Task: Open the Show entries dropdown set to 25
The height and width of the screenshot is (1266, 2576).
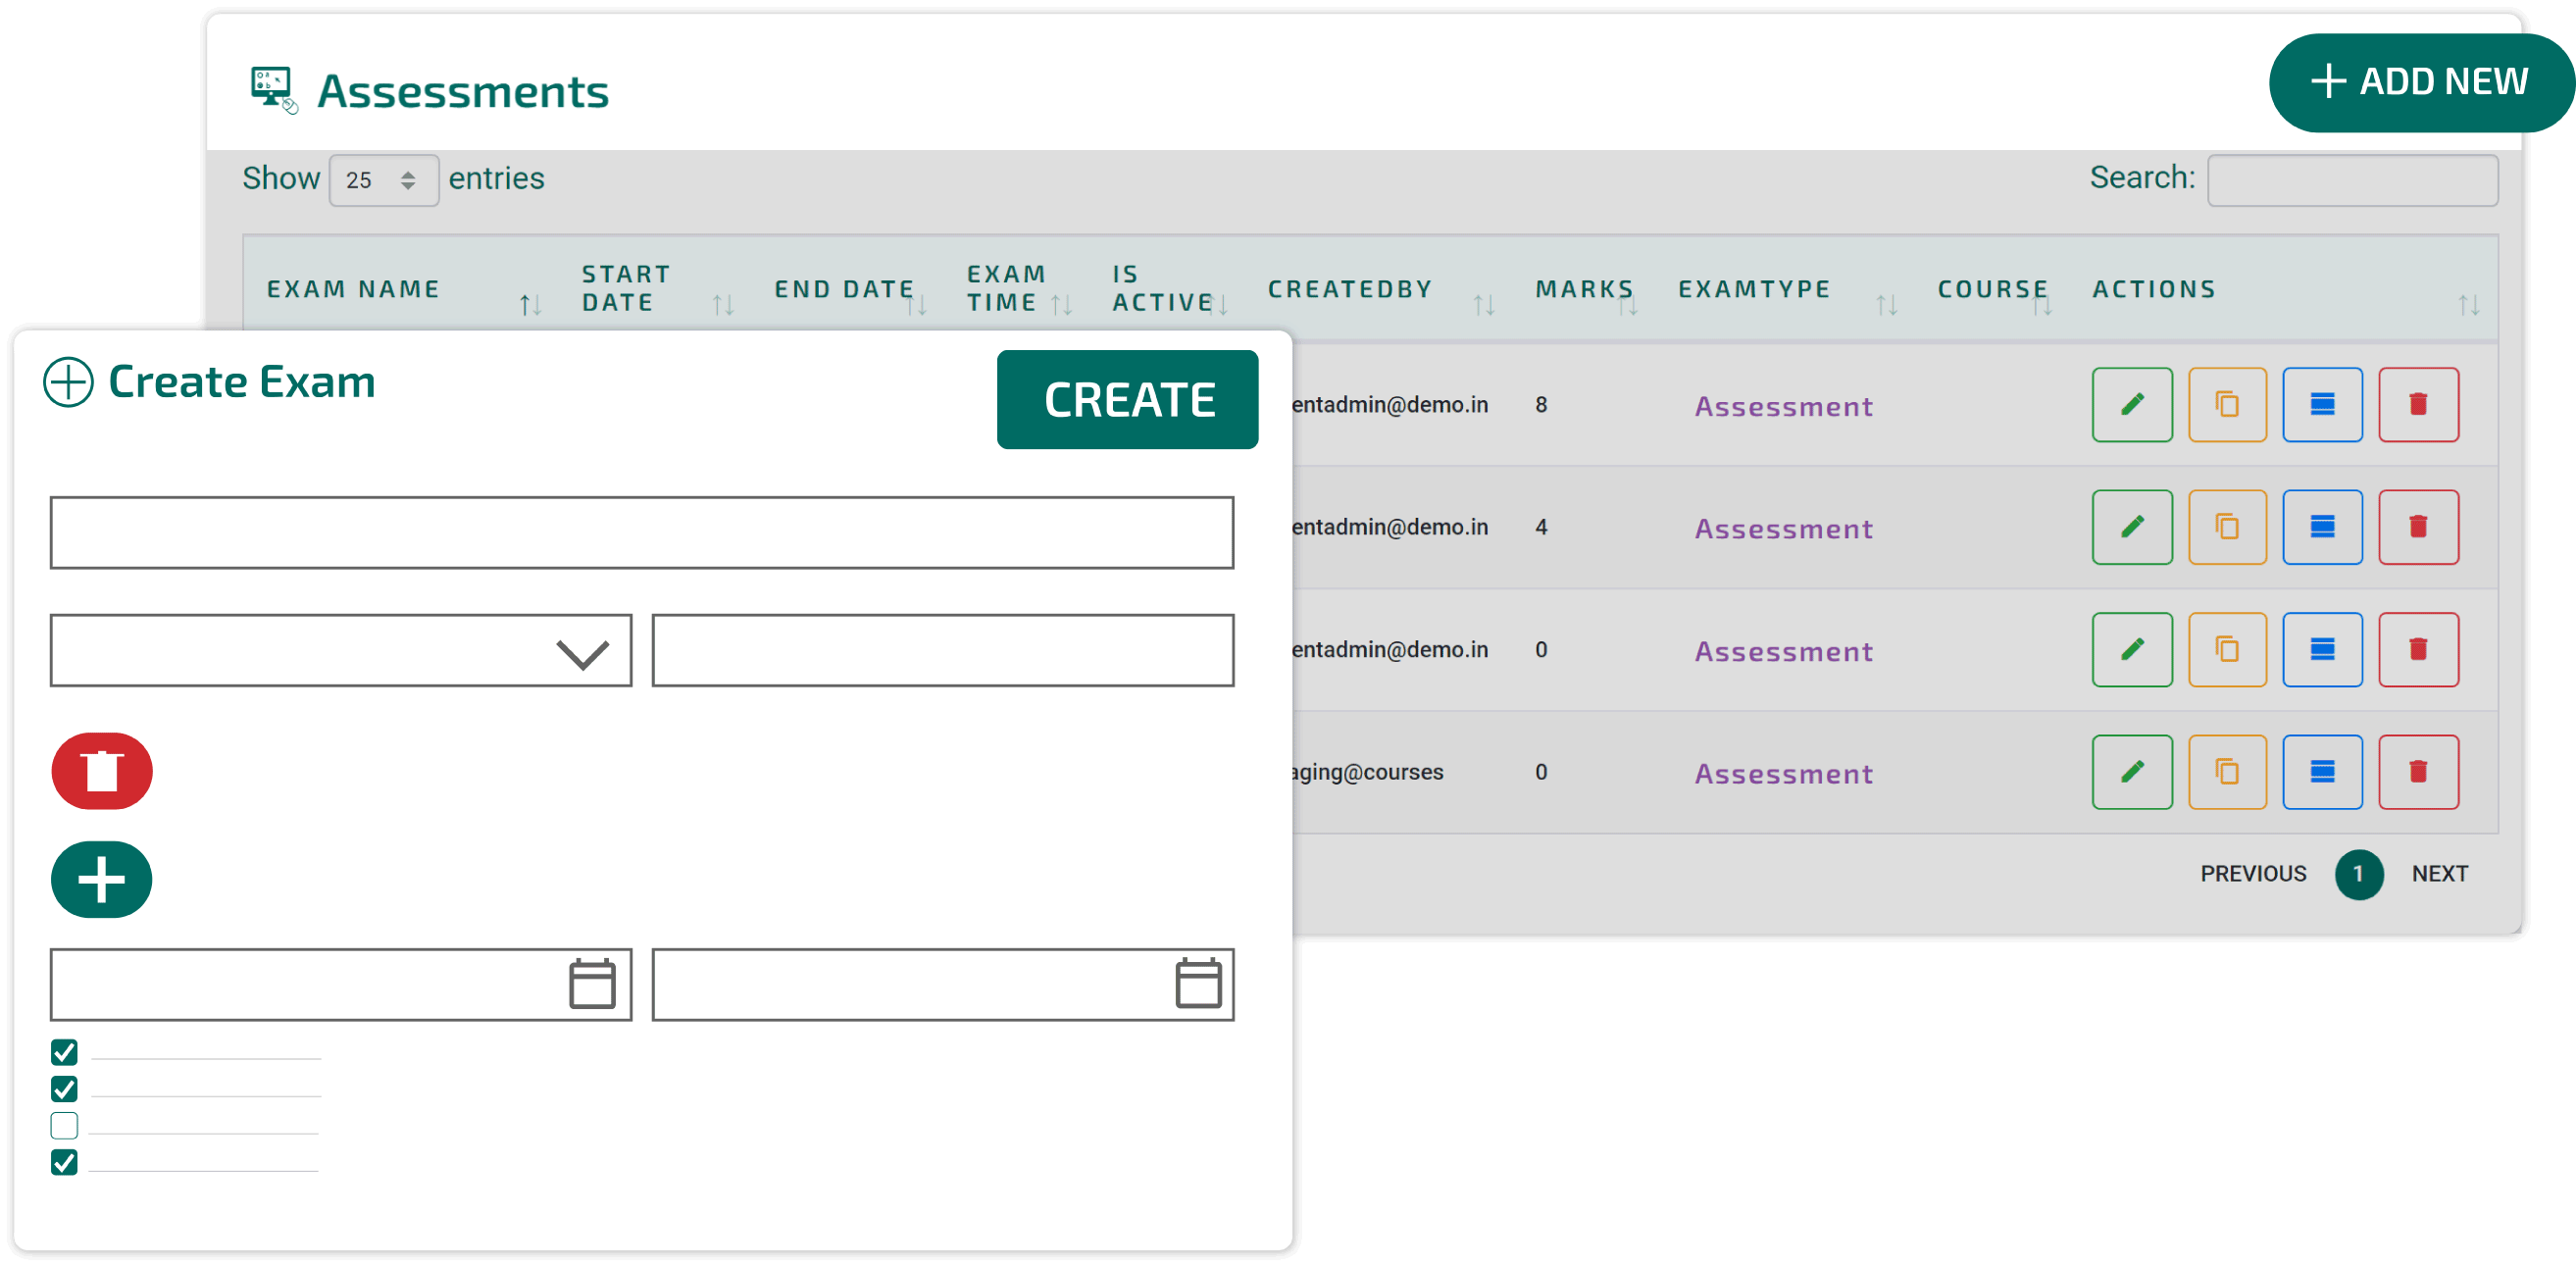Action: pyautogui.click(x=383, y=180)
